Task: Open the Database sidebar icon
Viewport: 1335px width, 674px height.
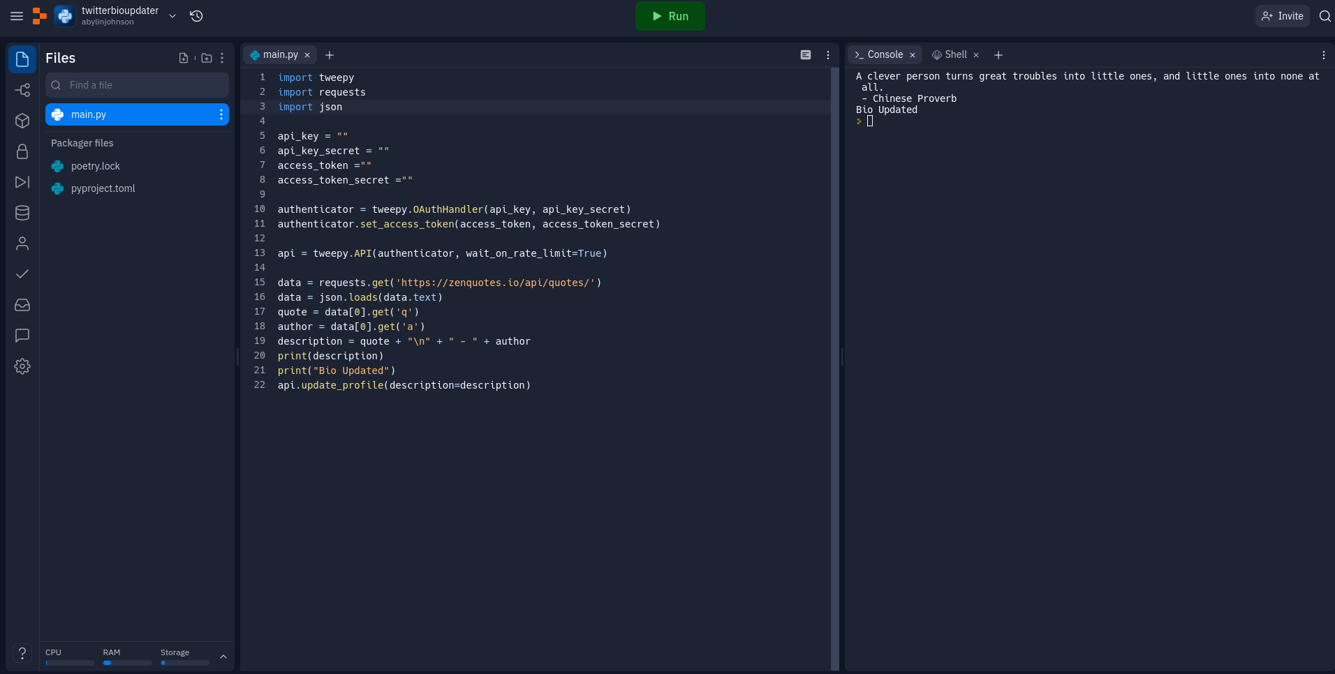Action: (22, 213)
